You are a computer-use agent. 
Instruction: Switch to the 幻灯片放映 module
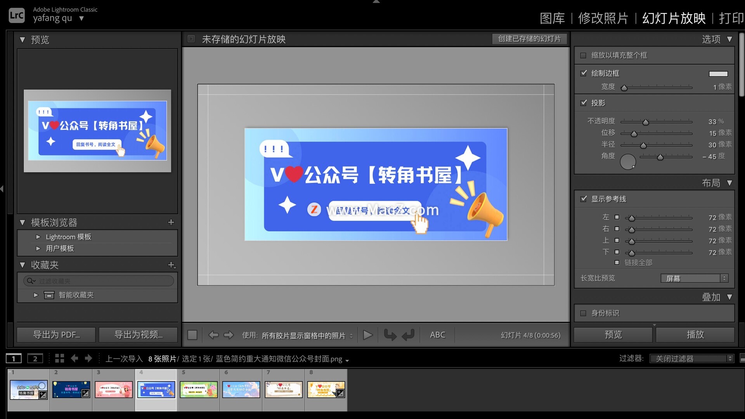point(674,18)
